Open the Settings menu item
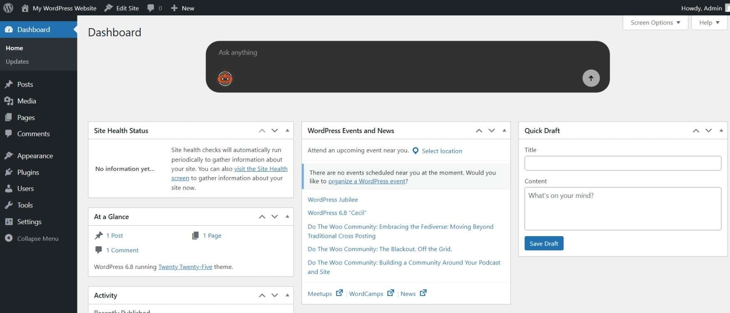 pos(29,222)
